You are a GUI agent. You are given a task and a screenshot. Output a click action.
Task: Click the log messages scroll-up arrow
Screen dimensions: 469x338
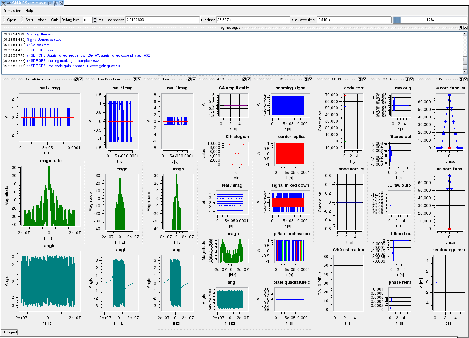[465, 34]
